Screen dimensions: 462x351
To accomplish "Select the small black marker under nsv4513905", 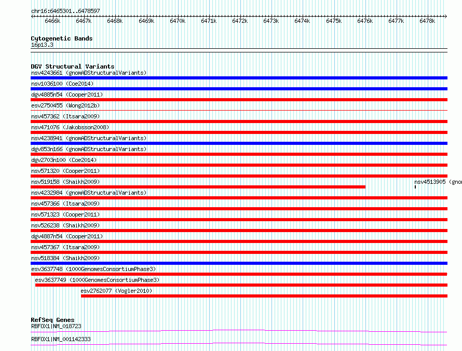I will click(x=415, y=187).
